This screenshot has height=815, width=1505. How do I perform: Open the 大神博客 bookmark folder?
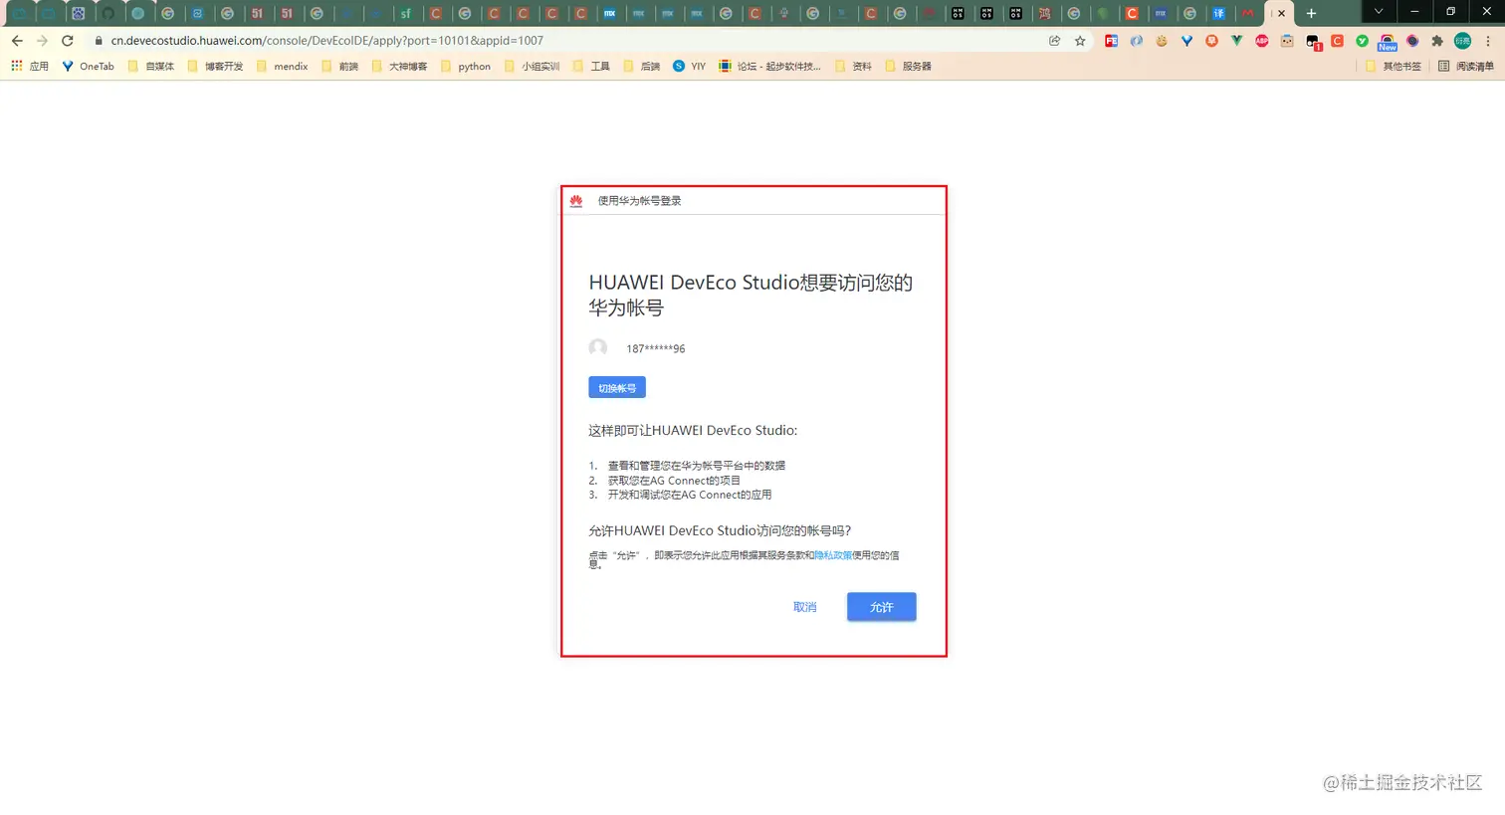tap(399, 66)
